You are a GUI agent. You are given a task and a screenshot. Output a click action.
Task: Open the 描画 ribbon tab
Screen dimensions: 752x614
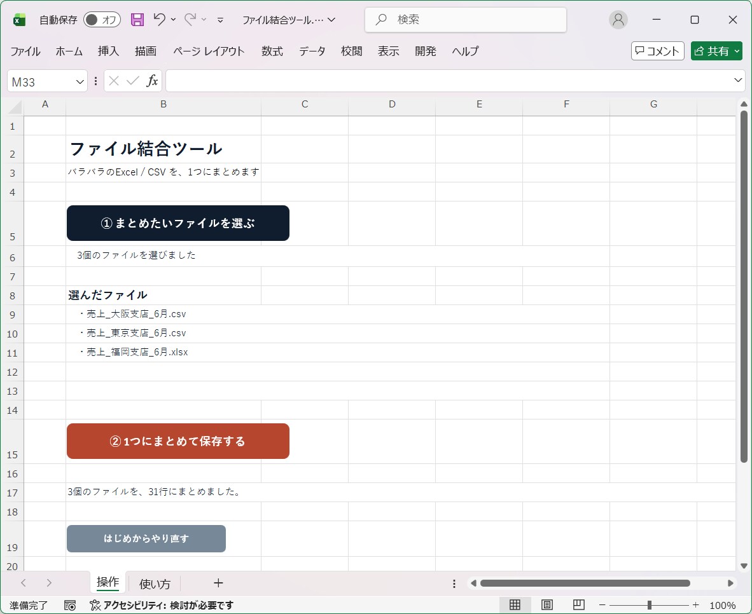[x=146, y=51]
